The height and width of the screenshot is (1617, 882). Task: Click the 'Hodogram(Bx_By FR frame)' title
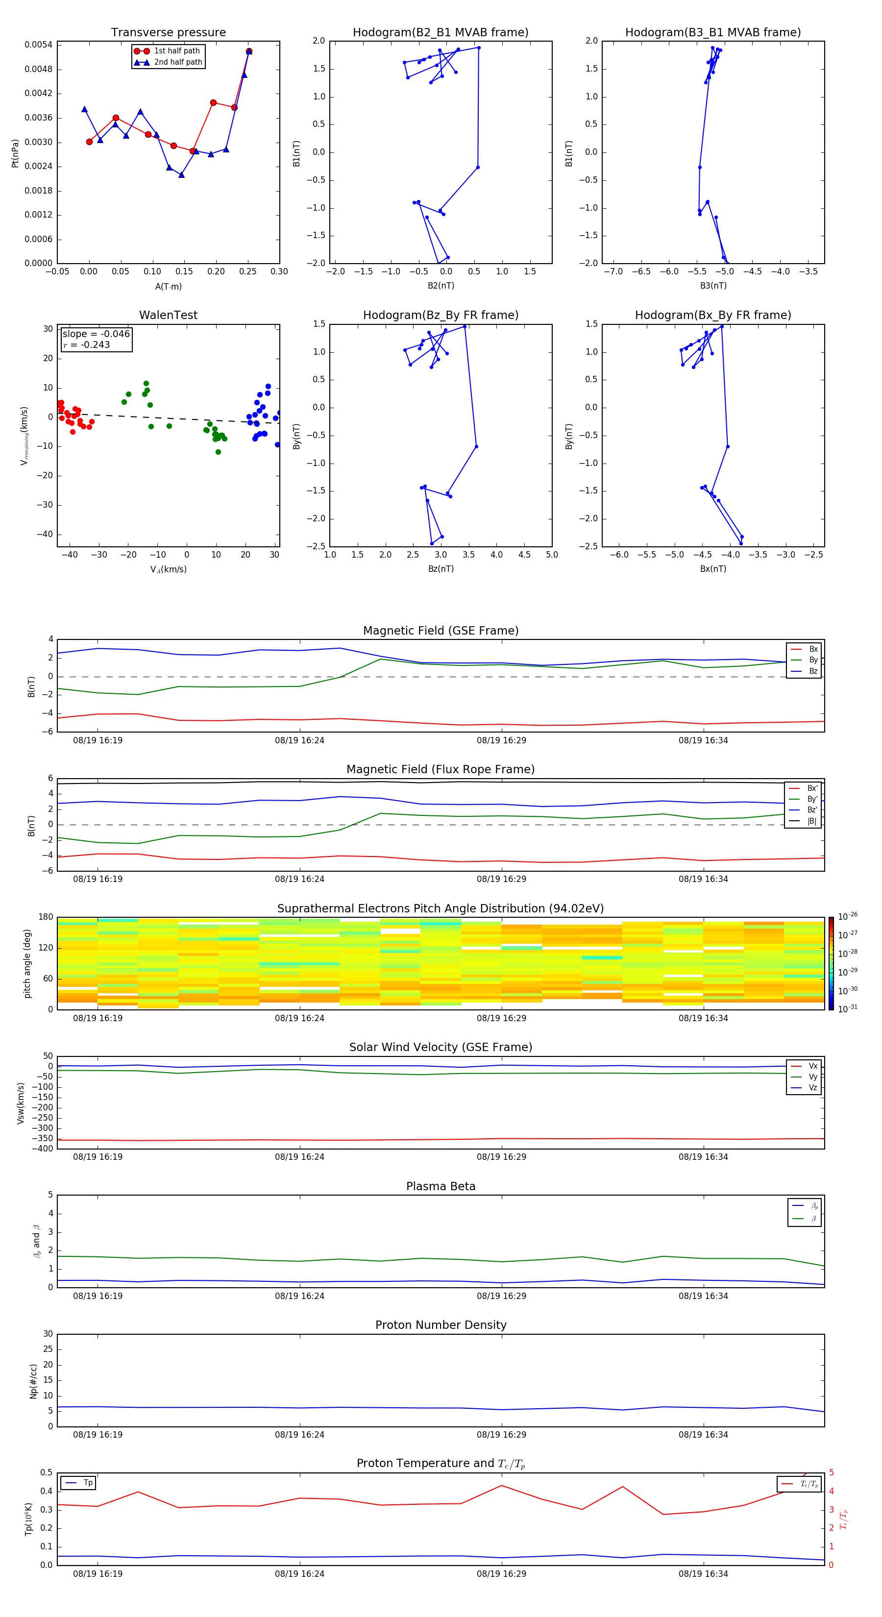pyautogui.click(x=713, y=315)
